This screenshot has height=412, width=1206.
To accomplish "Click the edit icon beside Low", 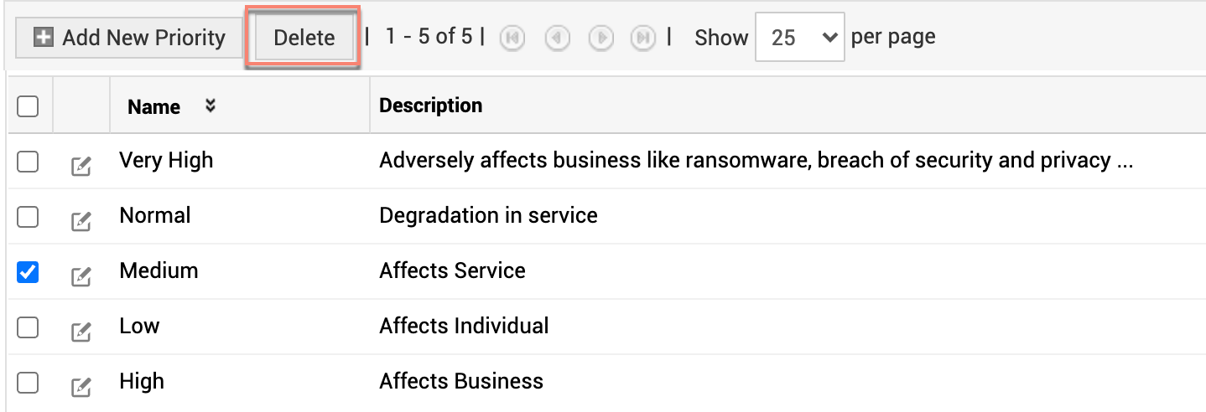I will [x=81, y=332].
